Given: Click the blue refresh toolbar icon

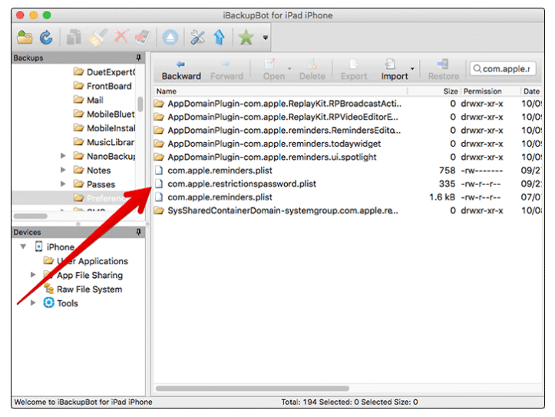Looking at the screenshot, I should [46, 37].
